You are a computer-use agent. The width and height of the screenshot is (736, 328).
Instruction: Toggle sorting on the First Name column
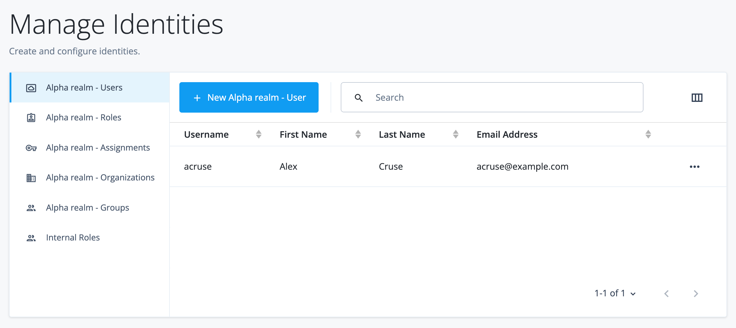click(358, 134)
